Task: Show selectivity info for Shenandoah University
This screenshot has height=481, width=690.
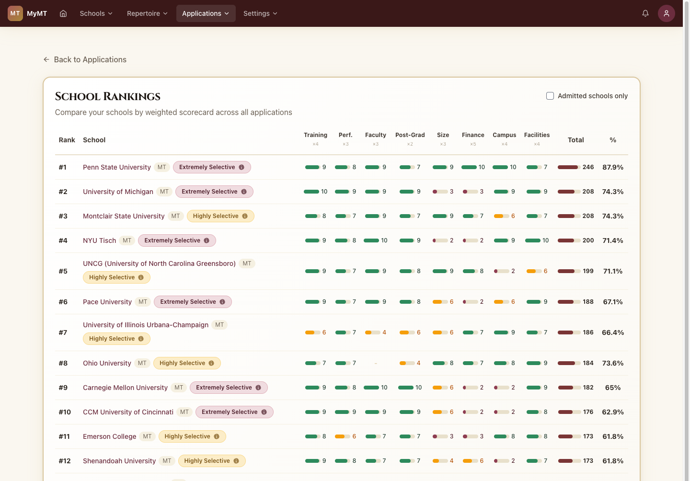Action: coord(236,461)
